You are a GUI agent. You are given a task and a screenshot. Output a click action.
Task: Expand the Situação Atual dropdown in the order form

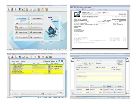click(96, 87)
